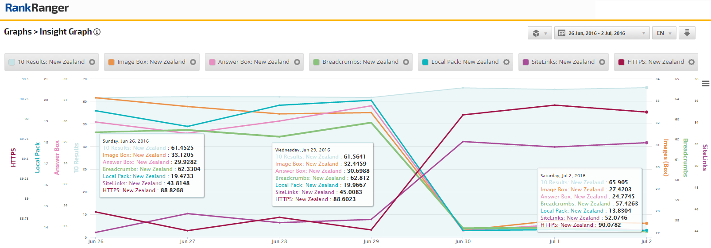Click the RankRanger logo
This screenshot has width=711, height=248.
coord(37,8)
